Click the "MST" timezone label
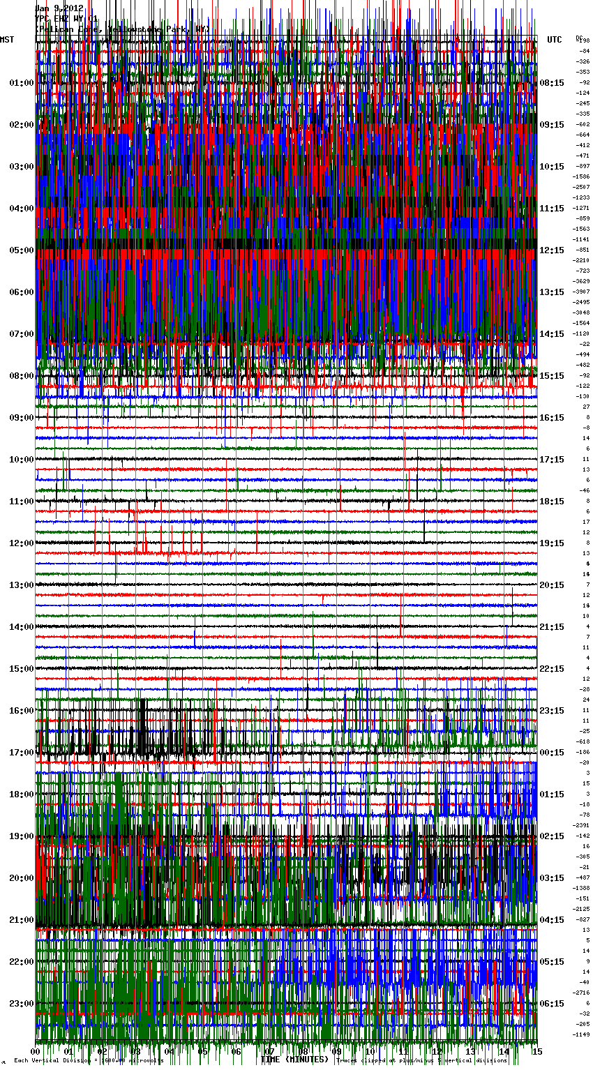593x1070 pixels. pos(7,40)
